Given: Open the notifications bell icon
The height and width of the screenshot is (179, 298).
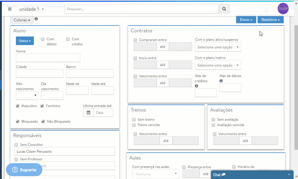Looking at the screenshot, I should (266, 10).
